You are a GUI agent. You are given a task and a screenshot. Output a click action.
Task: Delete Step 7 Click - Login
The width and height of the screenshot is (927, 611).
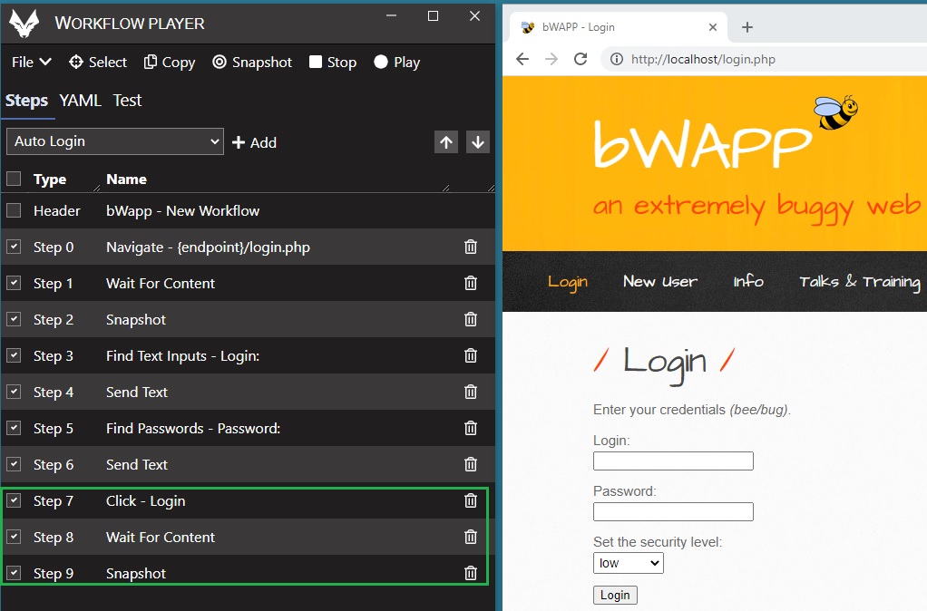point(471,500)
